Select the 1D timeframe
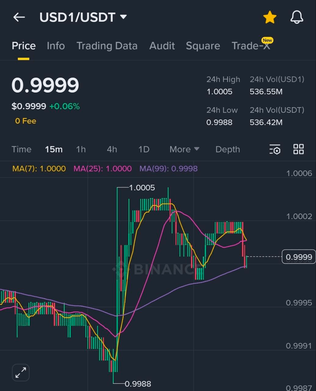 143,149
